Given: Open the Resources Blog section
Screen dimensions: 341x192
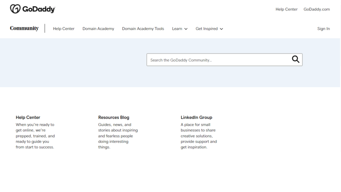Looking at the screenshot, I should (113, 117).
